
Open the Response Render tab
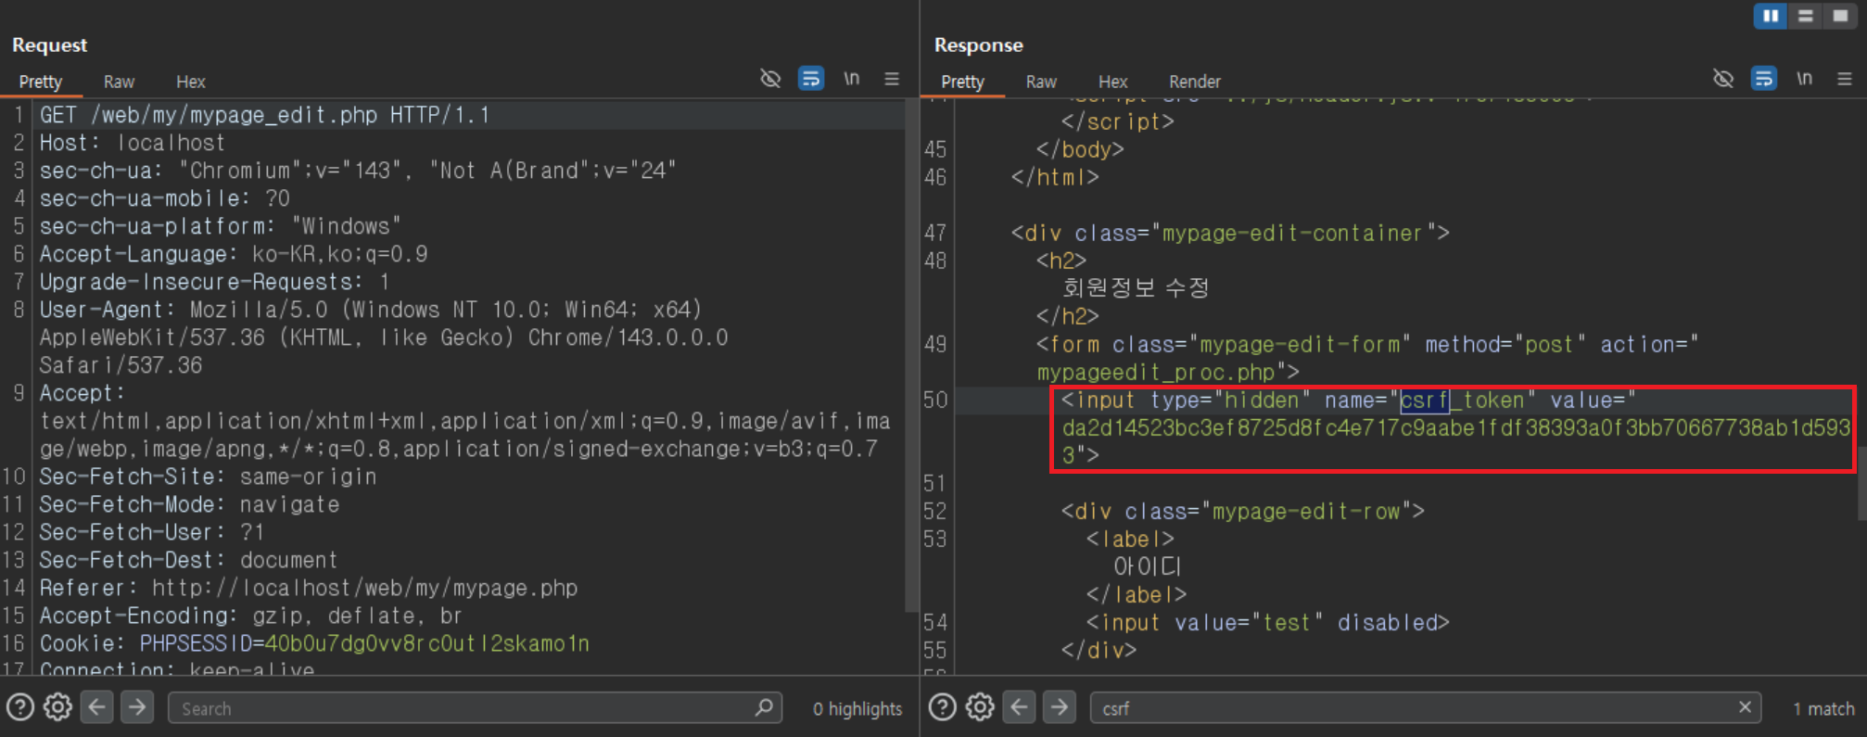point(1195,82)
